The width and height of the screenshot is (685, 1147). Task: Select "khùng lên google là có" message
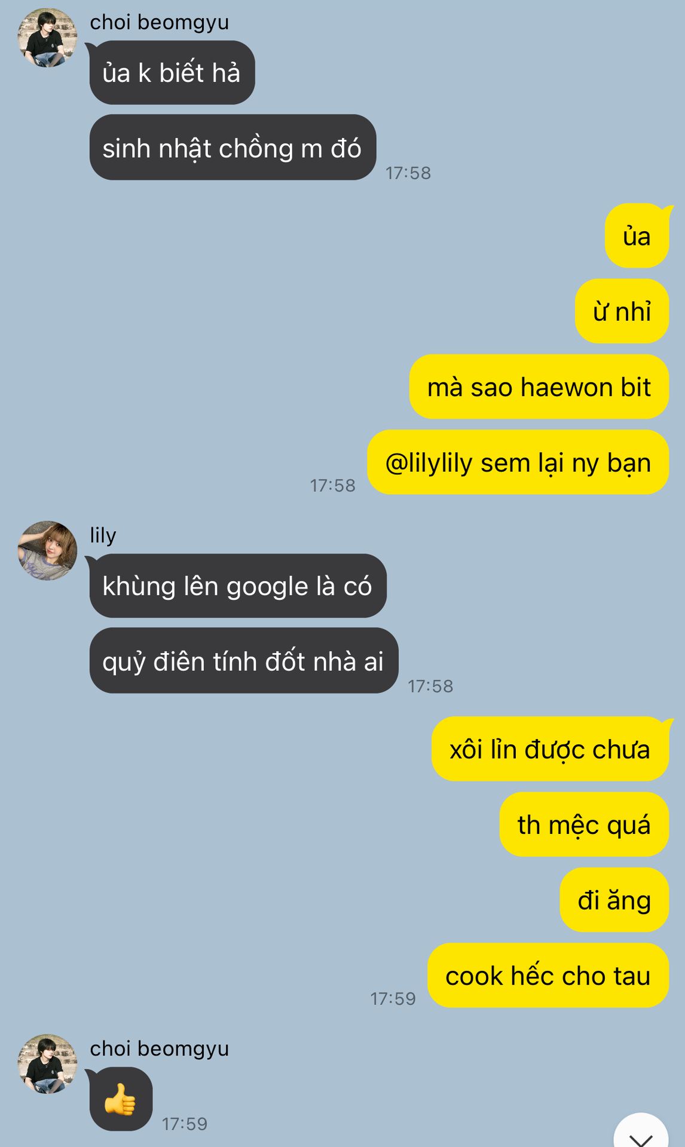point(238,585)
